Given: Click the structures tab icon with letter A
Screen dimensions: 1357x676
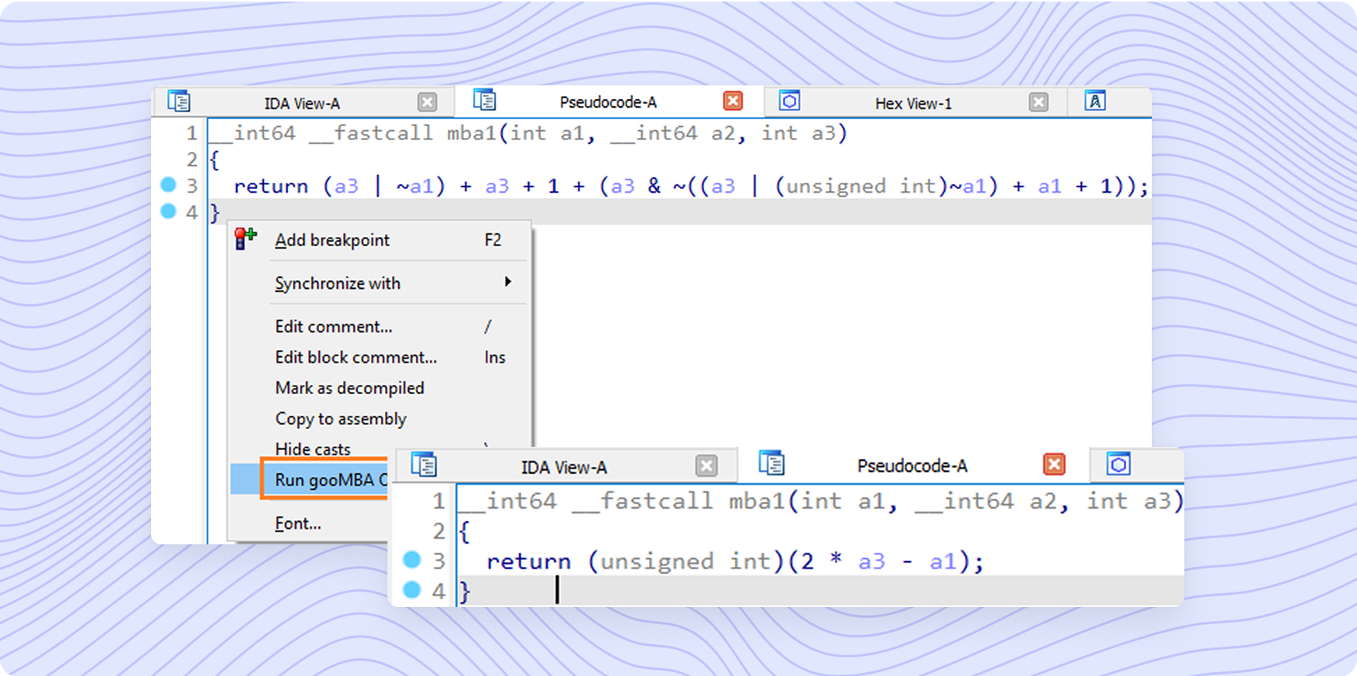Looking at the screenshot, I should [x=1094, y=101].
